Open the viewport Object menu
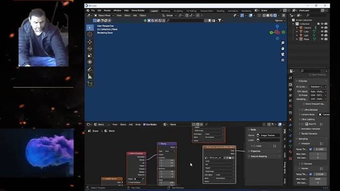Image resolution: width=340 pixels, height=191 pixels. point(143,15)
